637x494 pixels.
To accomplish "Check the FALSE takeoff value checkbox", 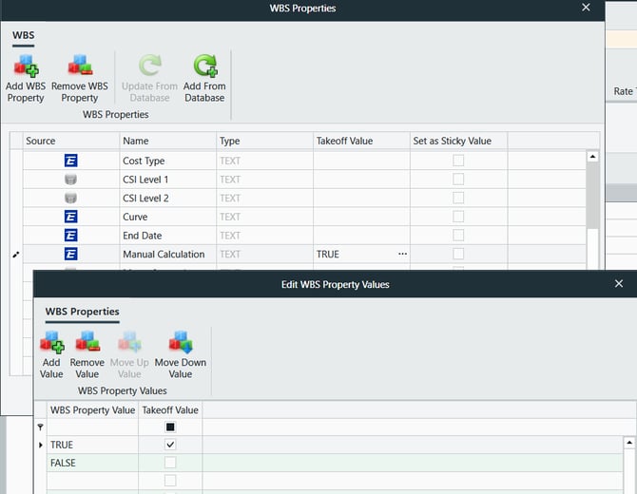I will pos(170,463).
